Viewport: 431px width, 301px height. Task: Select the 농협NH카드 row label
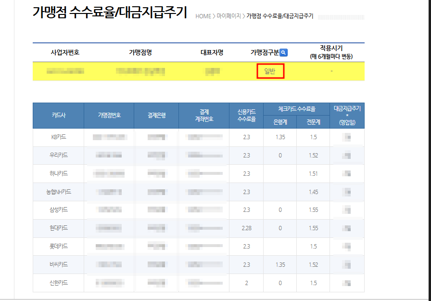click(x=59, y=192)
